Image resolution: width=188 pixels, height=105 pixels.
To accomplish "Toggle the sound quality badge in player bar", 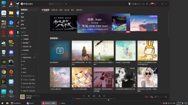I will 147,97.
